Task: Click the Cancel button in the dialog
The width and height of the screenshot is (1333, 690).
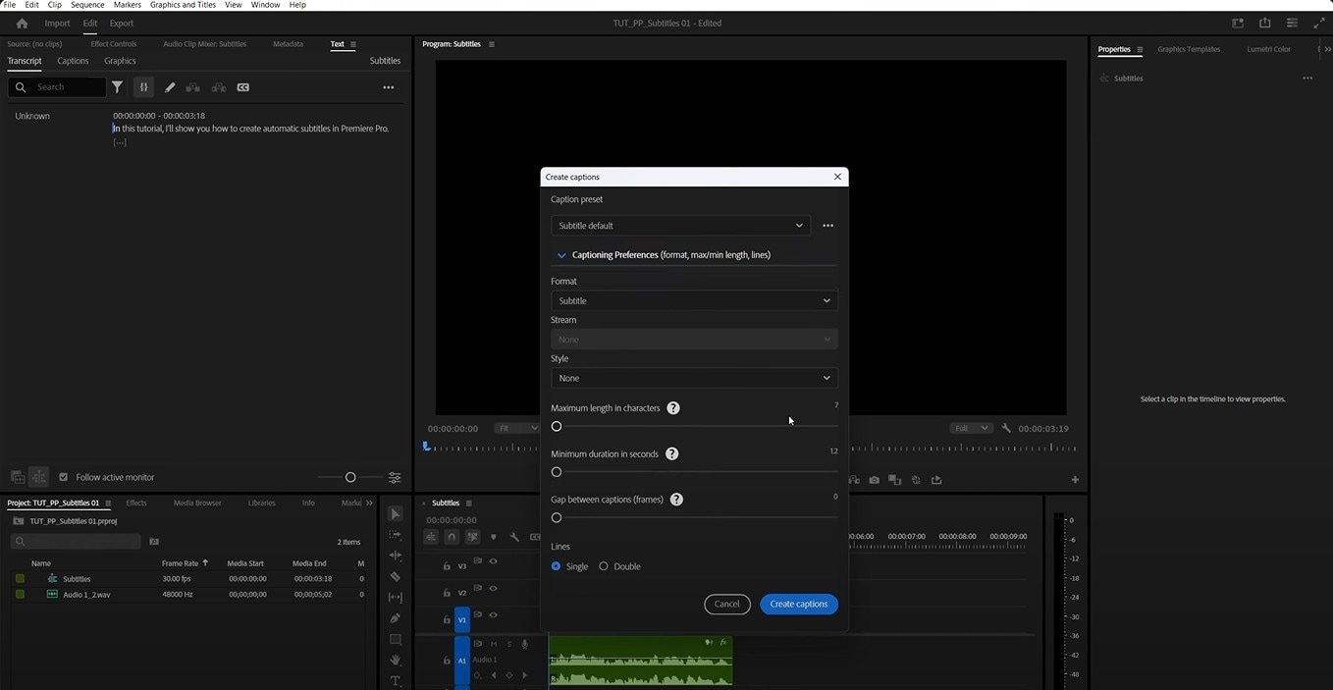Action: (x=726, y=605)
